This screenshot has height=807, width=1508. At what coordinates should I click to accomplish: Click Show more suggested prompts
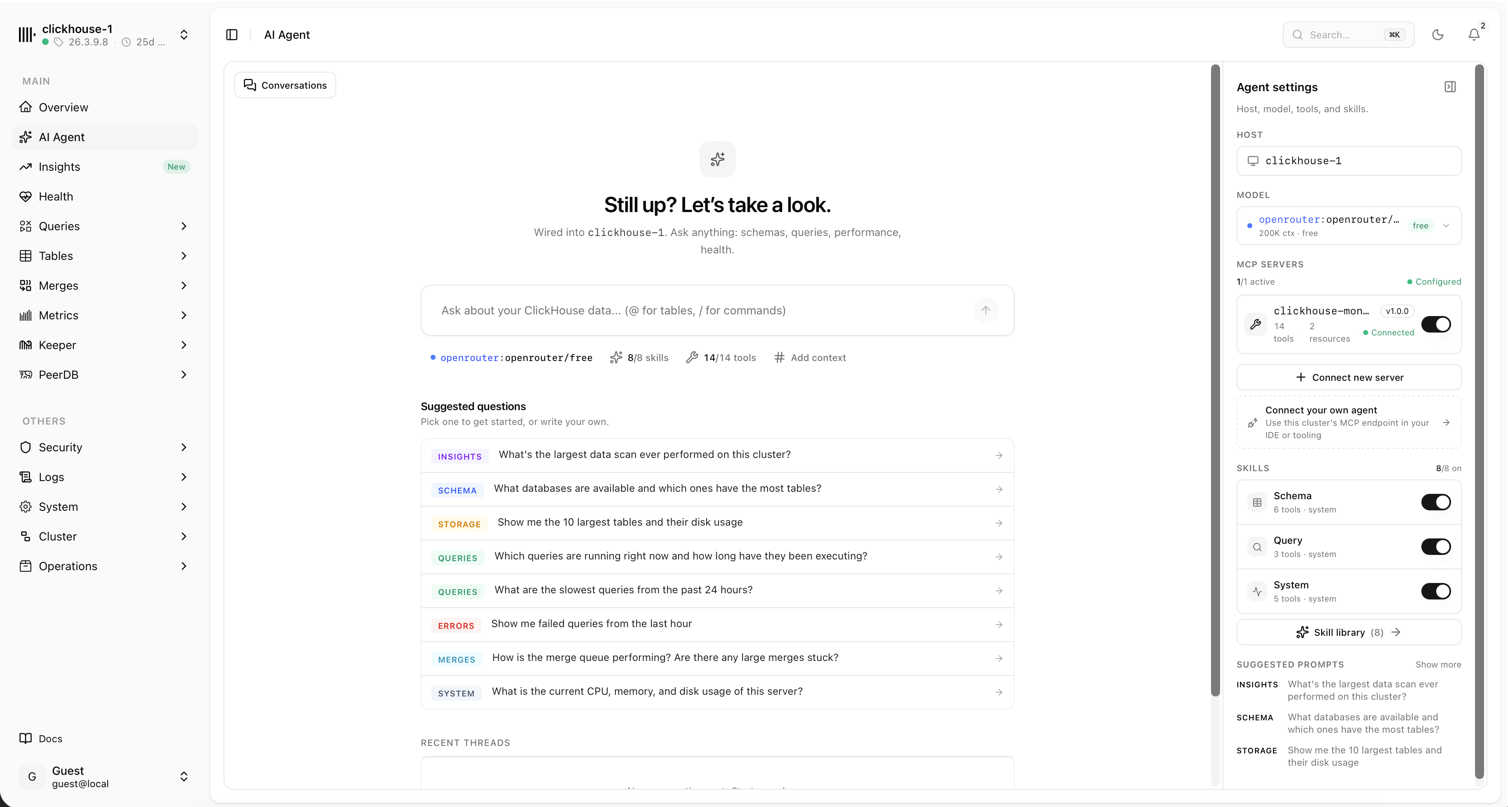coord(1438,665)
